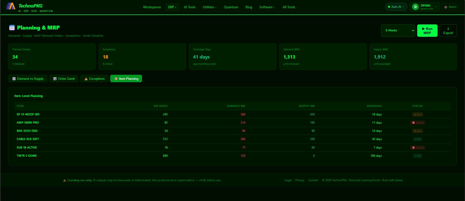Click the warning icon in the footer disclaimer

64,180
